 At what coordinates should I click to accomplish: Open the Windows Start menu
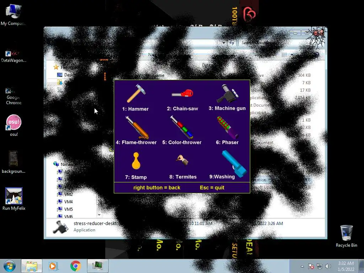10,266
